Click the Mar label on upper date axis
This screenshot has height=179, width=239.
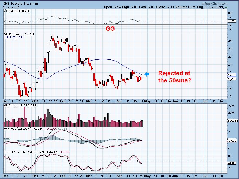89,101
